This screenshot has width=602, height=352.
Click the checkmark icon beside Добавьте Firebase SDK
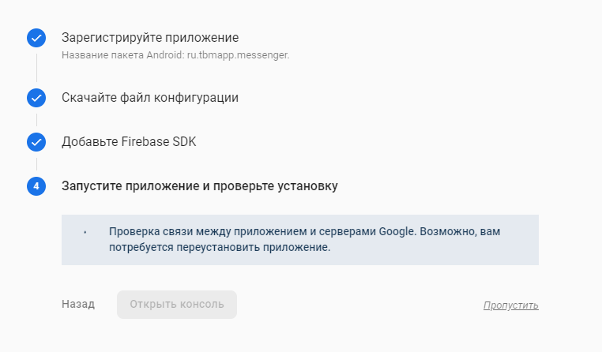36,142
